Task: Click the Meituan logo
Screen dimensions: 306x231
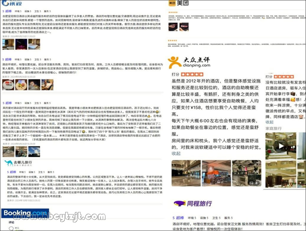Action: 178,3
